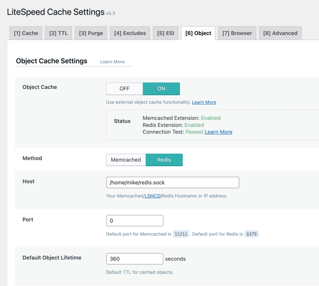
Task: Turn Object Cache OFF
Action: tap(125, 89)
